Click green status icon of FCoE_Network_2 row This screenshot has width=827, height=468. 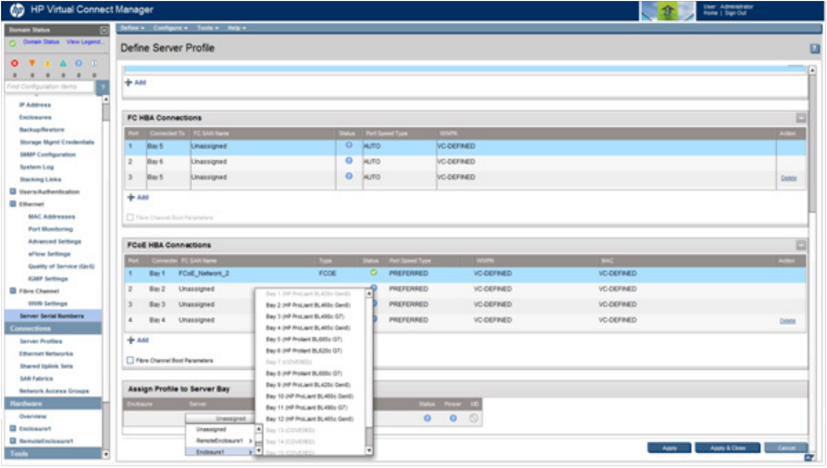coord(374,273)
